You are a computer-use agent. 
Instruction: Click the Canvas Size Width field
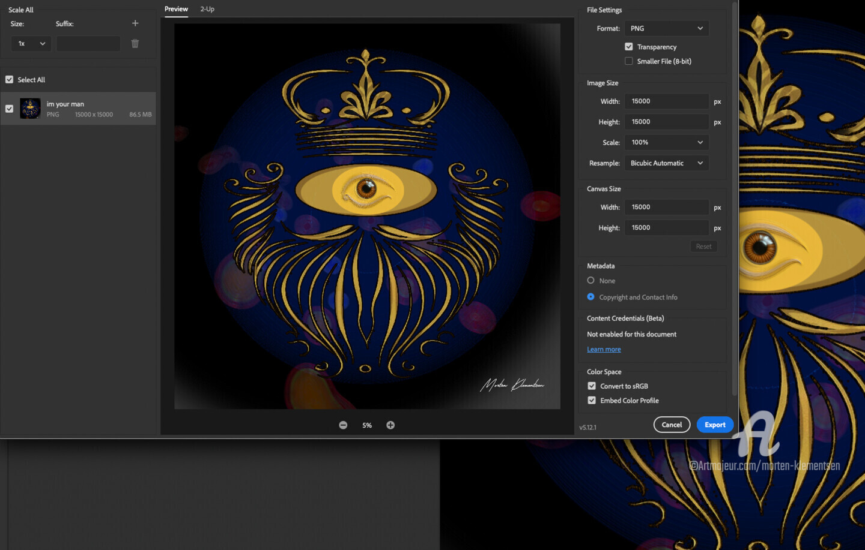pyautogui.click(x=666, y=207)
